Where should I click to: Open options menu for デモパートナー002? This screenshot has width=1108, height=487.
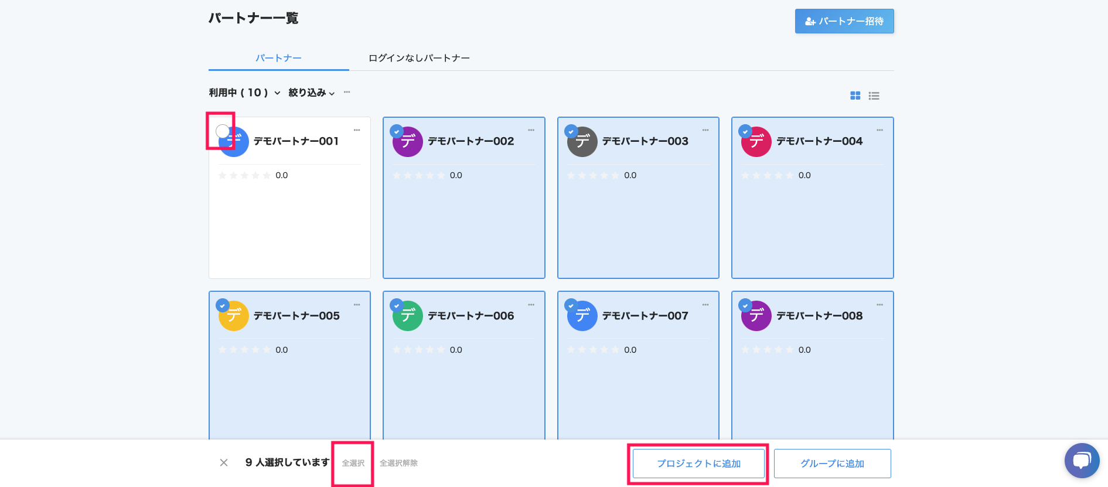click(x=531, y=130)
